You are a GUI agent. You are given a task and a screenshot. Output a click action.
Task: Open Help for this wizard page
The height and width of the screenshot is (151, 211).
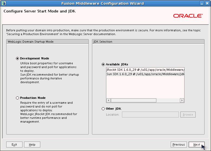point(32,145)
